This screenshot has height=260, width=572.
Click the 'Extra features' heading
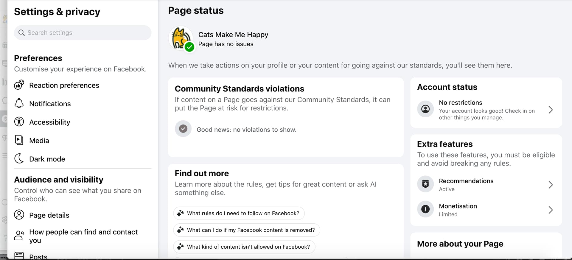click(x=445, y=144)
